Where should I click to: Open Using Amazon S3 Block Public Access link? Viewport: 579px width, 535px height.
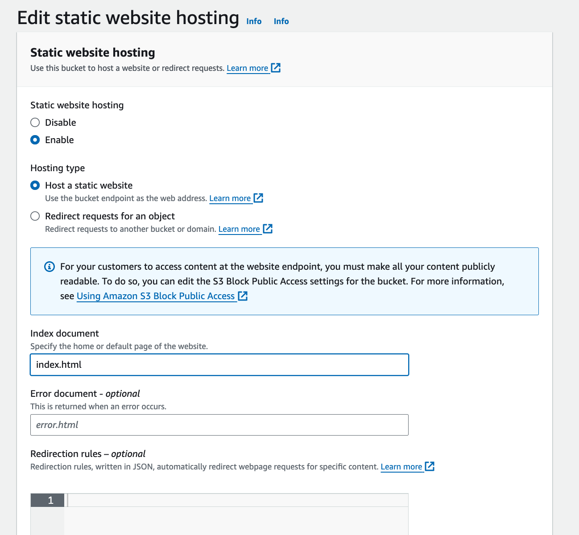point(156,296)
